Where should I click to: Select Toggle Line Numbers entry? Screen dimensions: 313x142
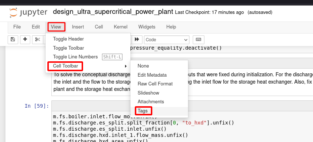88,57
